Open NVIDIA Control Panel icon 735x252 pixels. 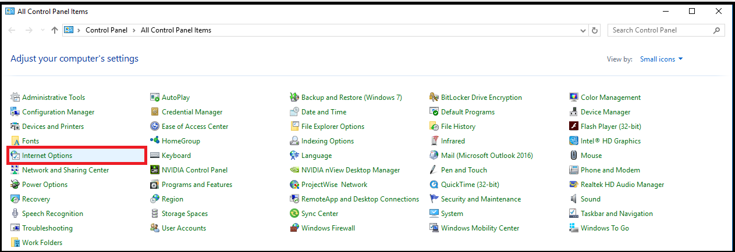point(155,170)
